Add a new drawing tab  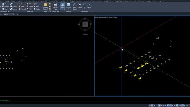click(x=17, y=14)
